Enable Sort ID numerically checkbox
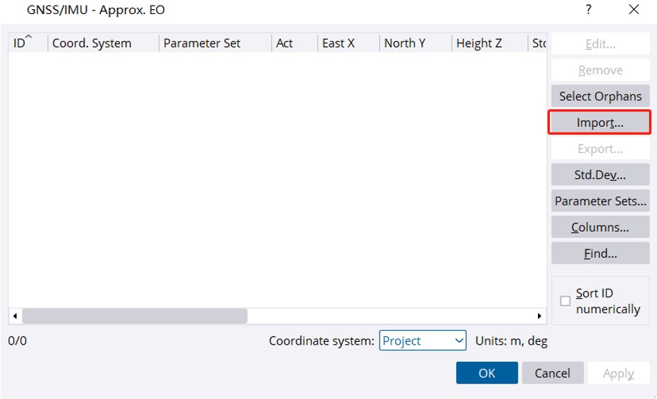The image size is (657, 399). click(565, 301)
